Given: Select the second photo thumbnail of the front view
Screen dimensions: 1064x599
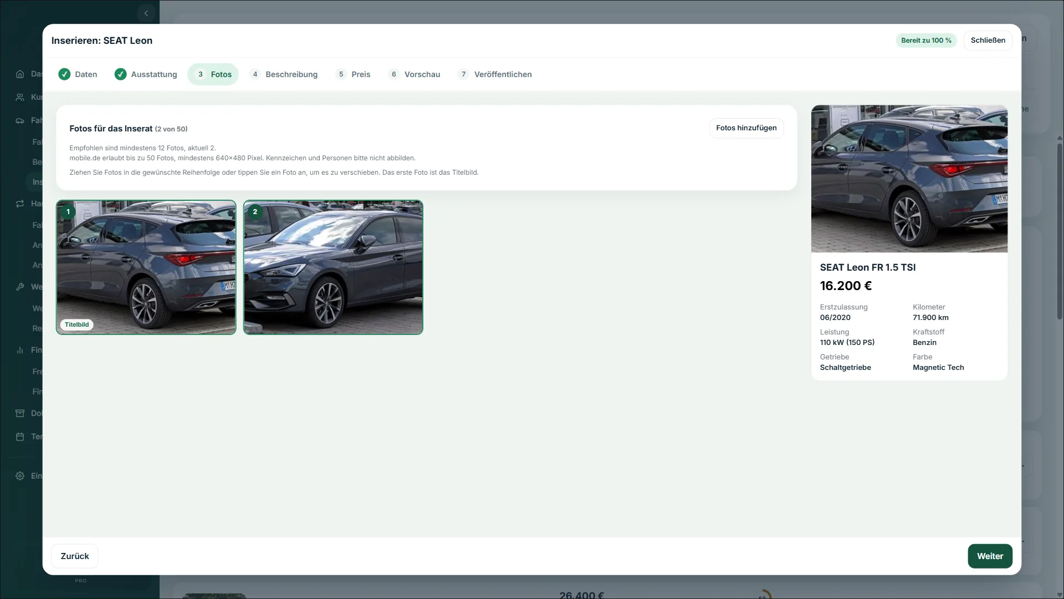Looking at the screenshot, I should pyautogui.click(x=333, y=267).
